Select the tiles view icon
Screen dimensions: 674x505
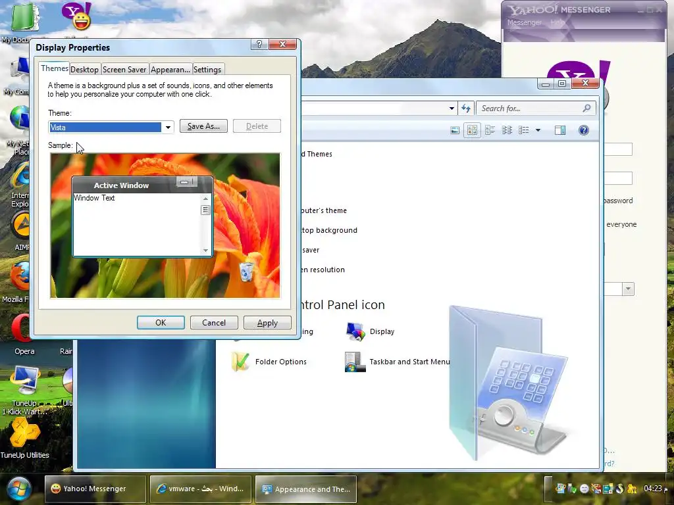490,130
